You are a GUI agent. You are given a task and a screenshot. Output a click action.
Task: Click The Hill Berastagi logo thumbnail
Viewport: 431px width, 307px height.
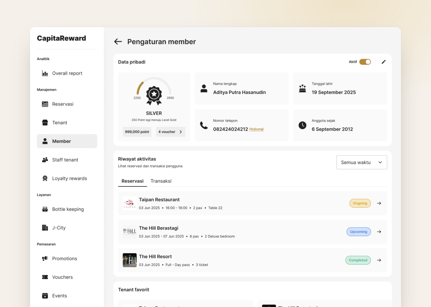click(130, 232)
